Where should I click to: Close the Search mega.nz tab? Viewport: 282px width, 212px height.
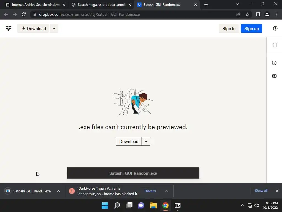click(x=130, y=5)
